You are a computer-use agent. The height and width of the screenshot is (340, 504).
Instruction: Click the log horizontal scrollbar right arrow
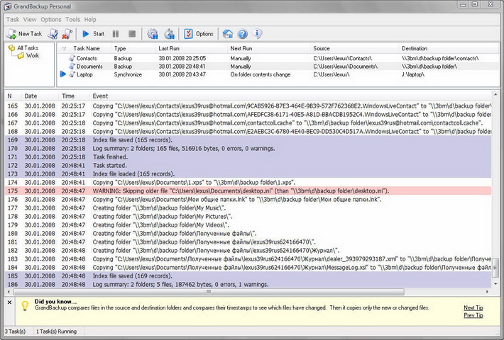(x=487, y=292)
